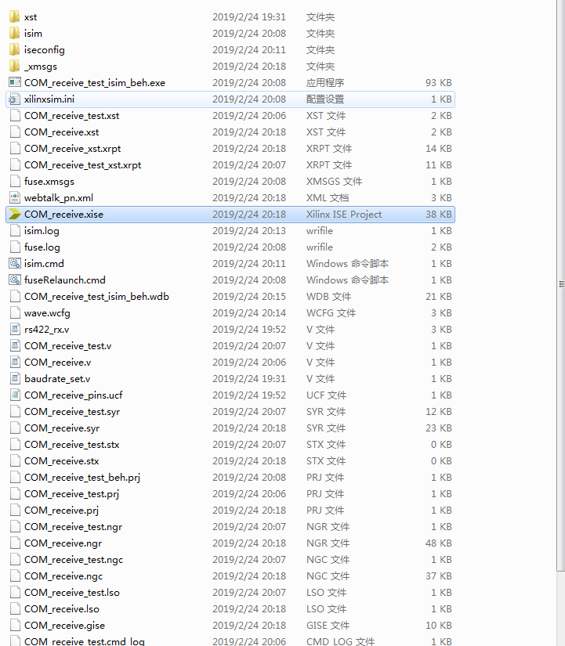
Task: Select file name COM_receive_test.ngc
Action: [74, 560]
